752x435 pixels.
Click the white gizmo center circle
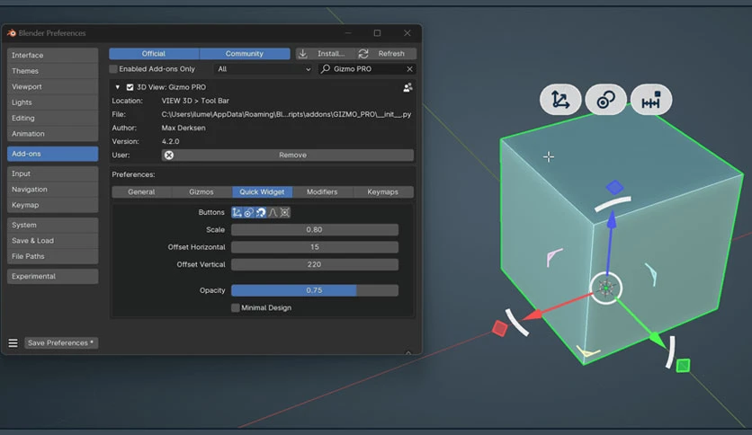coord(605,288)
